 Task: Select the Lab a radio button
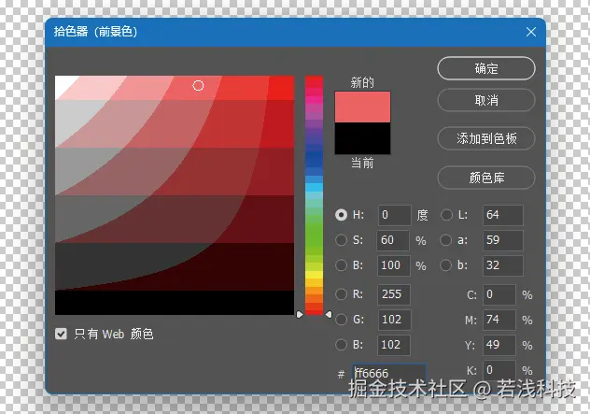coord(445,240)
